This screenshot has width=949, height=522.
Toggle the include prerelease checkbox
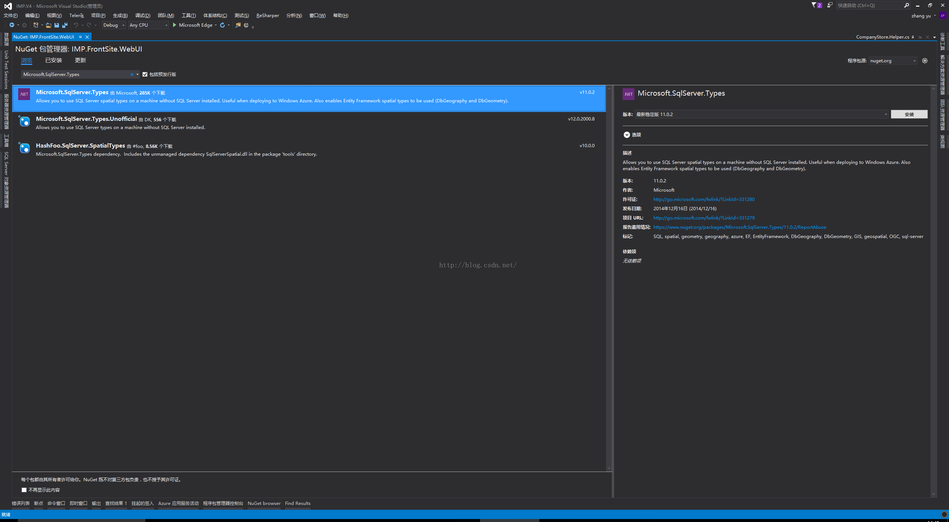(145, 75)
